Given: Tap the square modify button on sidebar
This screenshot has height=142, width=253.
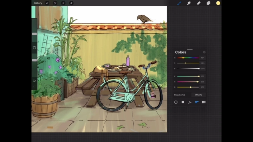Looking at the screenshot, I should point(34,47).
